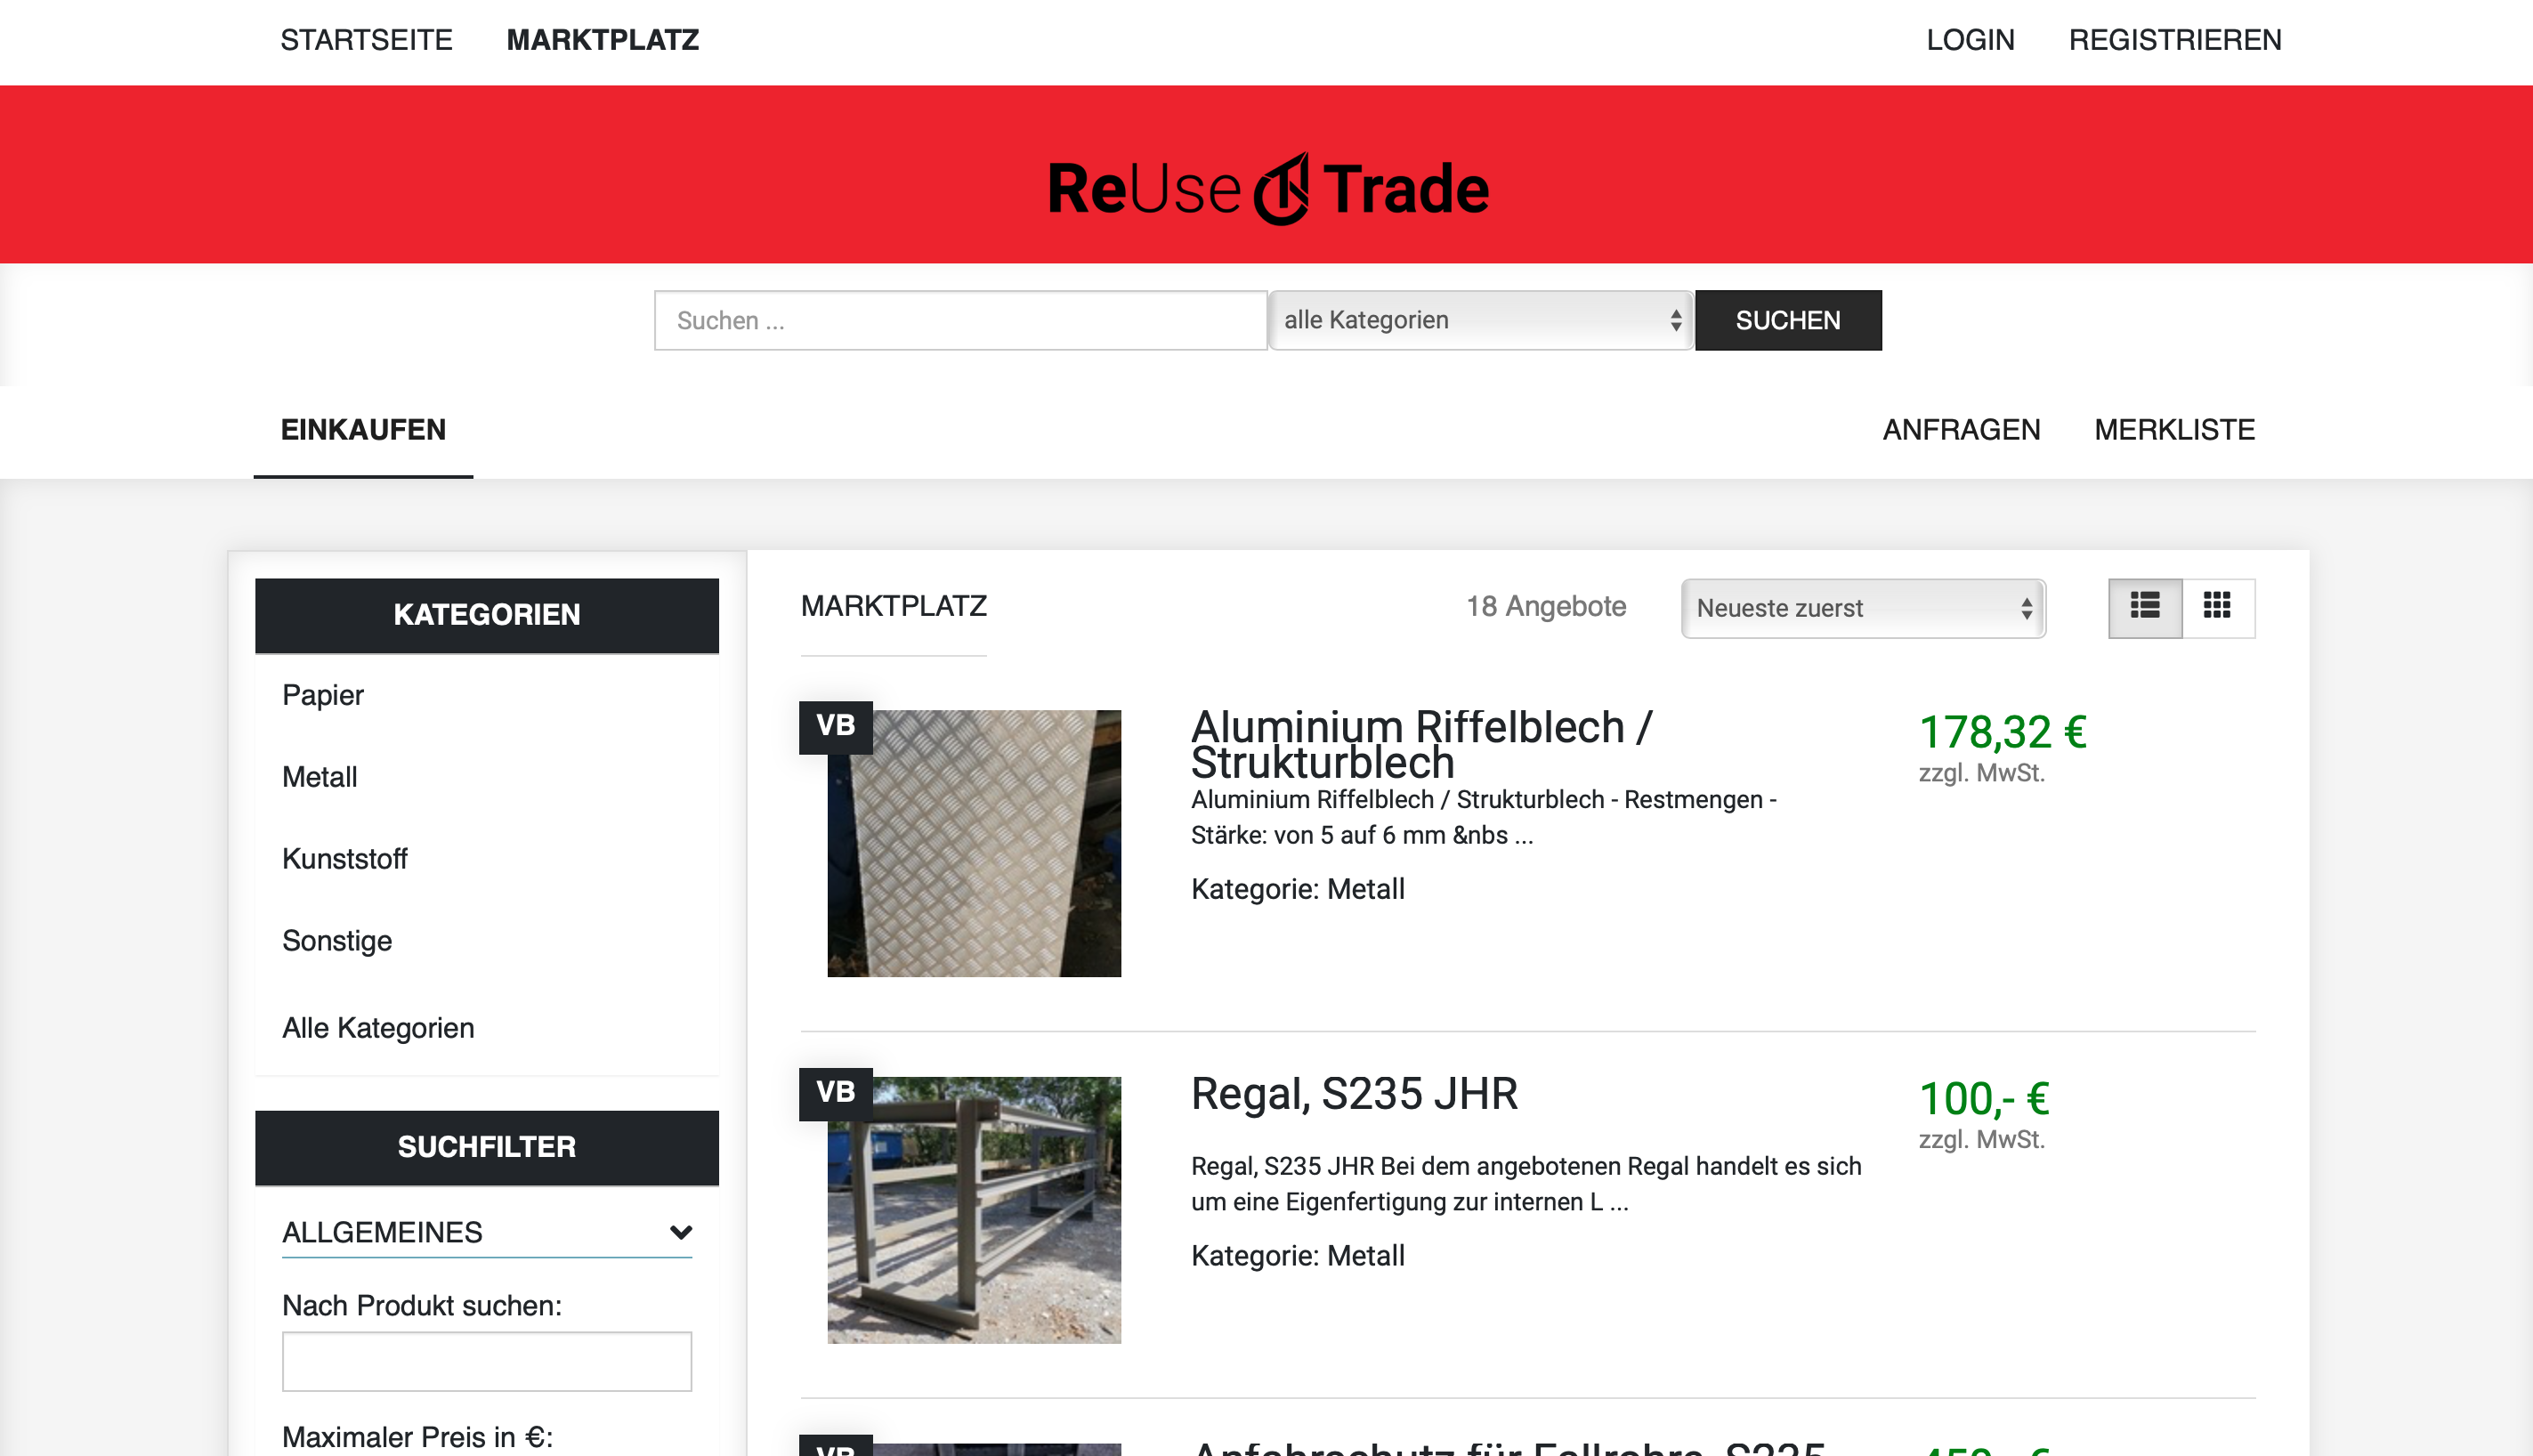Open the Marktplatz navigation item
The image size is (2533, 1456).
(602, 40)
